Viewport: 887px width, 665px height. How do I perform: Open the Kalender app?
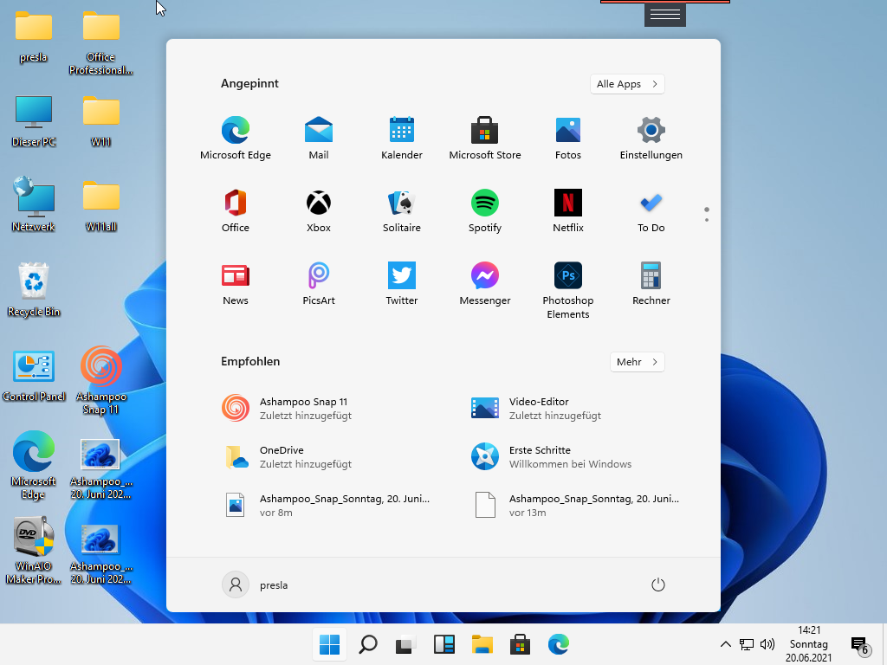[402, 139]
